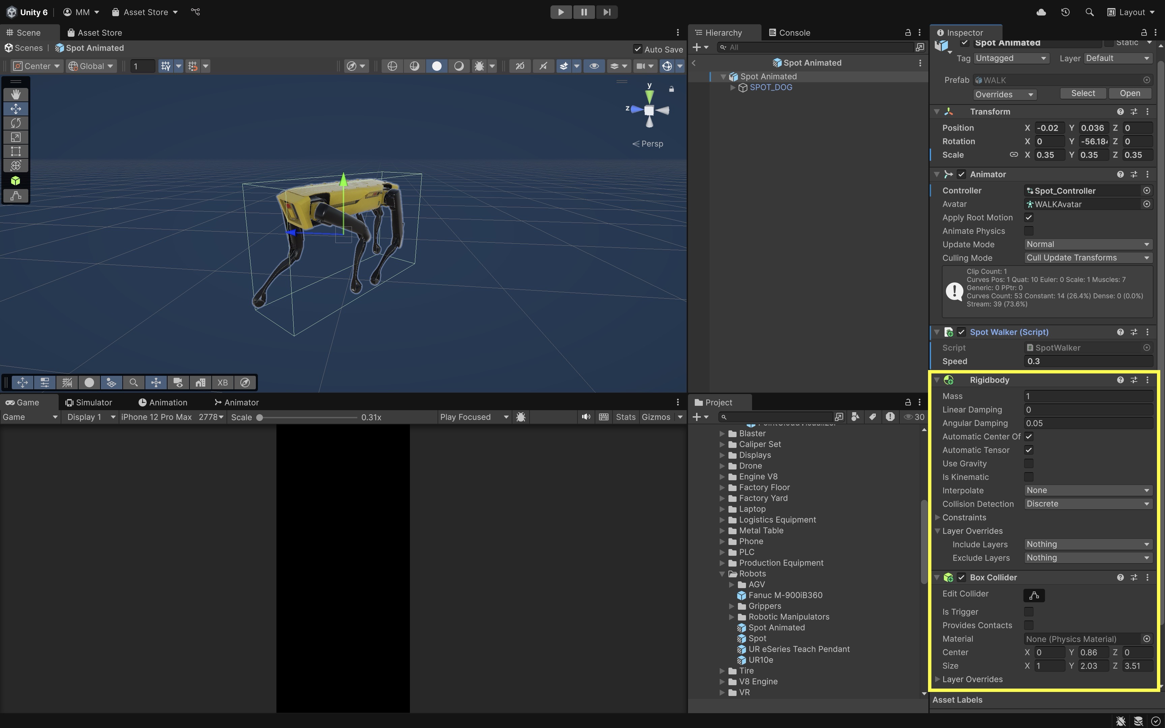Select the Scale tool in scene toolbar
The width and height of the screenshot is (1165, 728).
(x=16, y=137)
